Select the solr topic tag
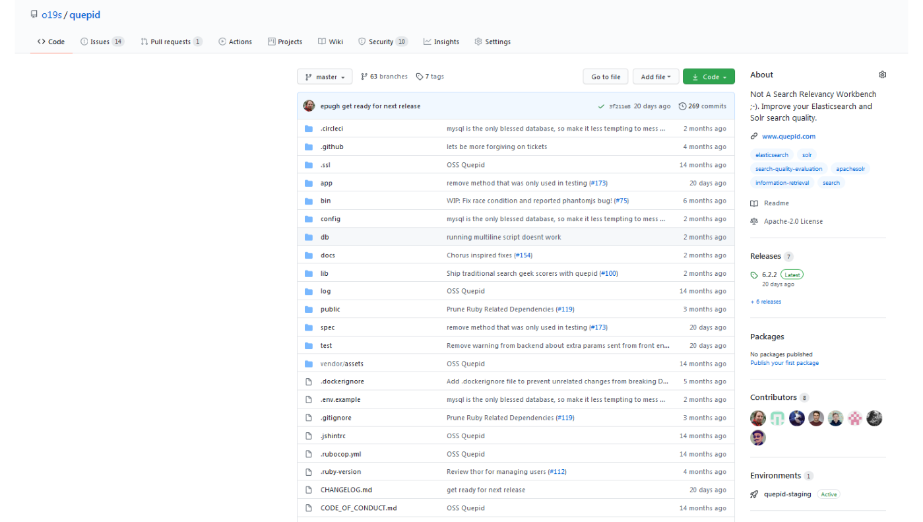923x522 pixels. 807,155
